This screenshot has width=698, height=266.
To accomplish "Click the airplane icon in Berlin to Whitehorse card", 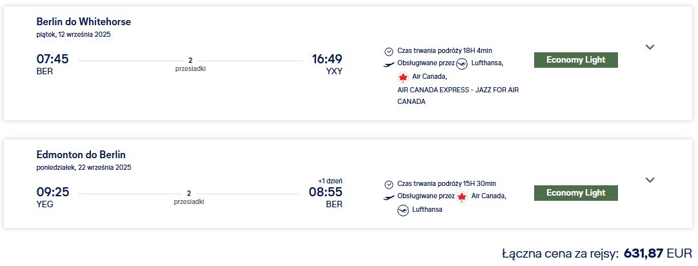I will click(388, 65).
